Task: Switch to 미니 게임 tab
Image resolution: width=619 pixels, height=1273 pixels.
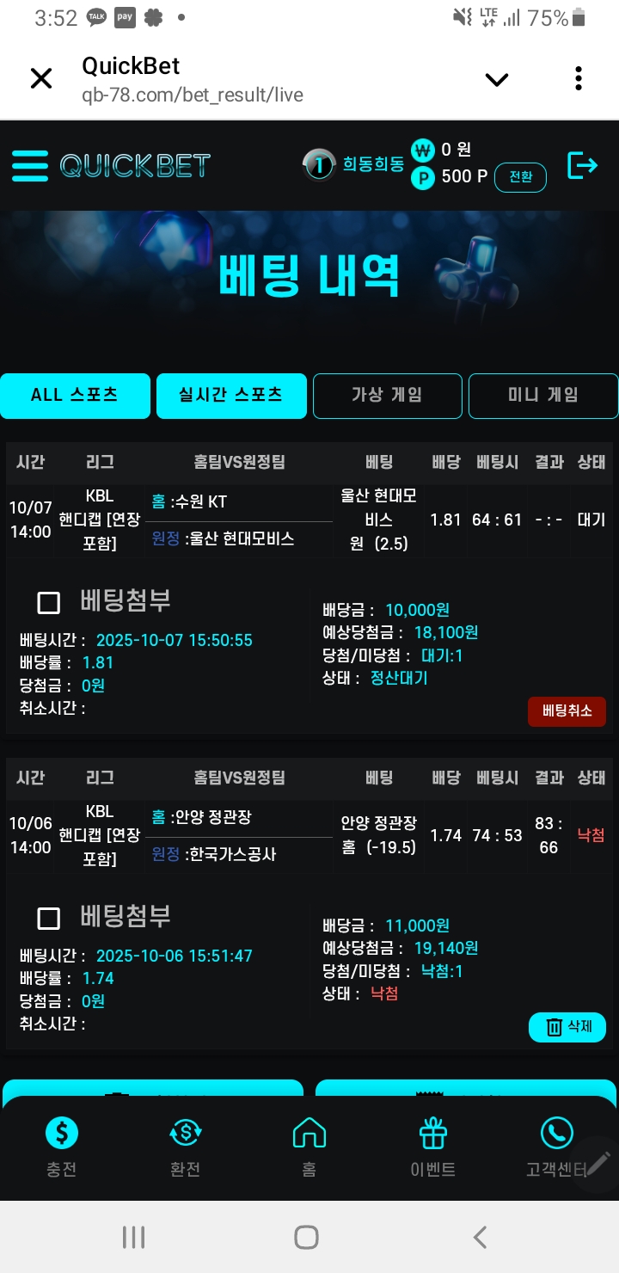Action: [542, 396]
